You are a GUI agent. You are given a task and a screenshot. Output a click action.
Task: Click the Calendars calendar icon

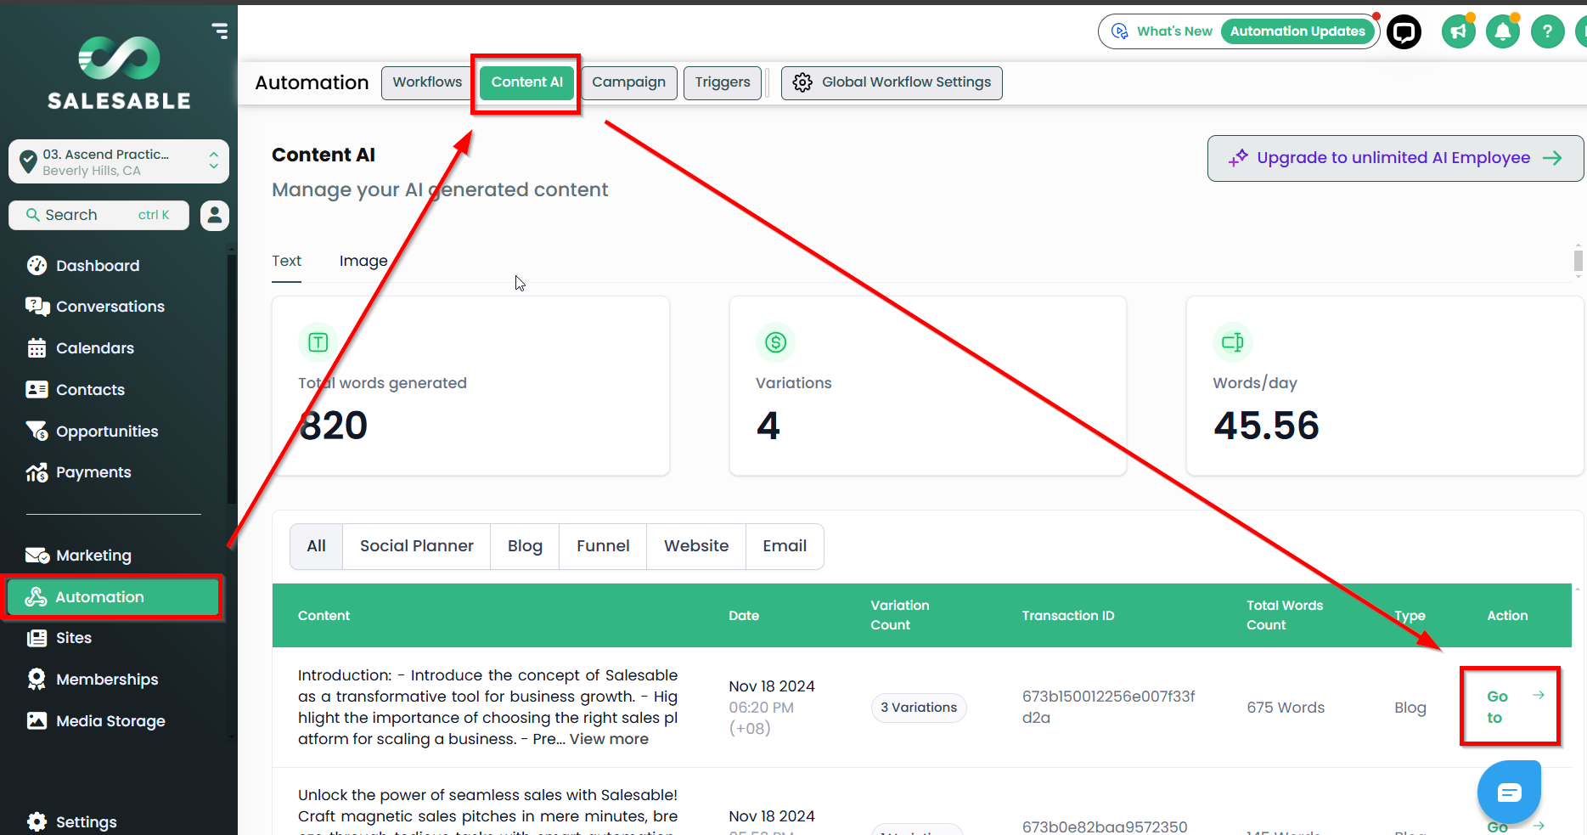[x=37, y=348]
